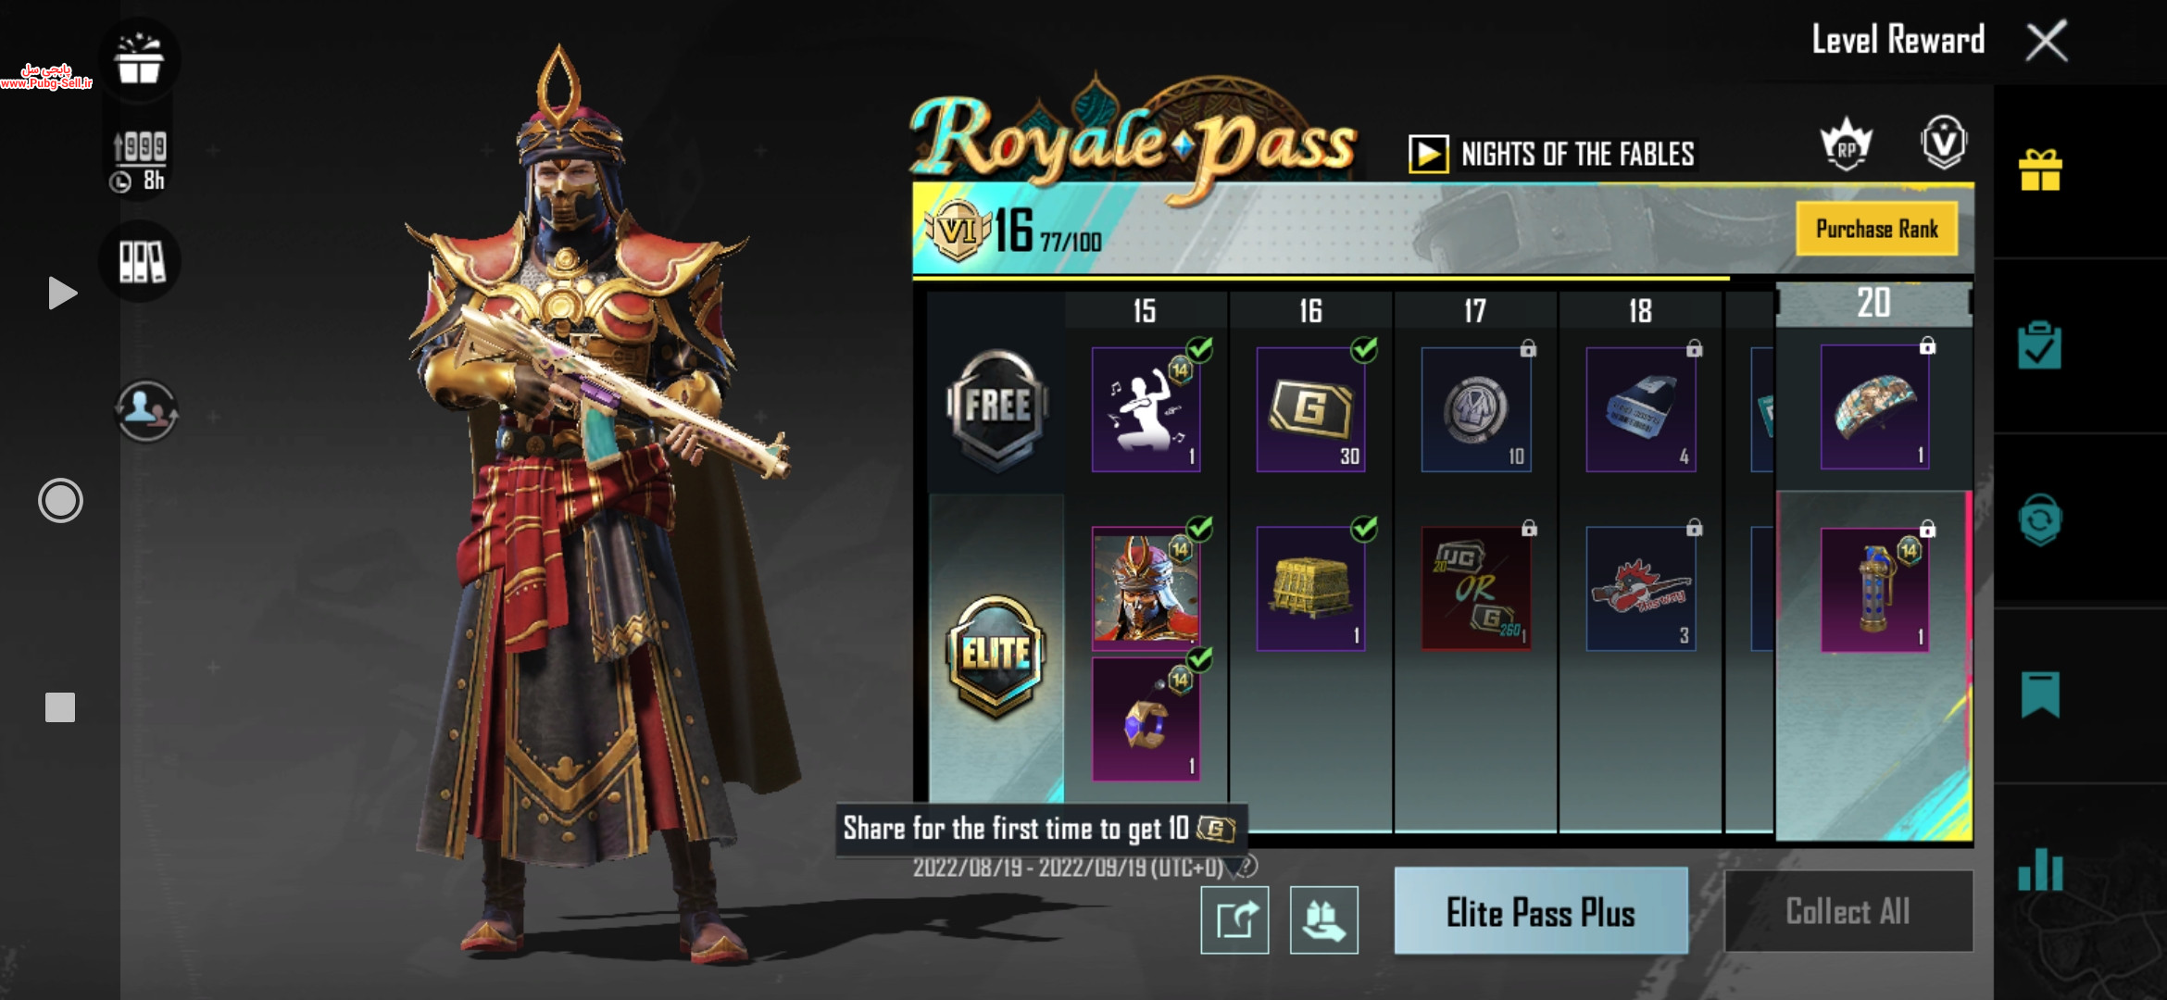Click the share arrow icon button
Screen dimensions: 2167x1000
coord(1234,919)
